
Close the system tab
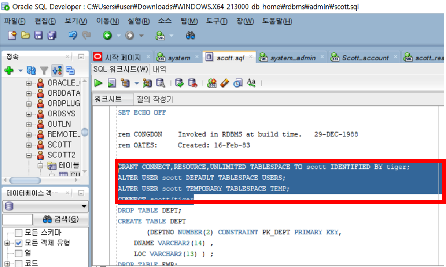[x=196, y=57]
